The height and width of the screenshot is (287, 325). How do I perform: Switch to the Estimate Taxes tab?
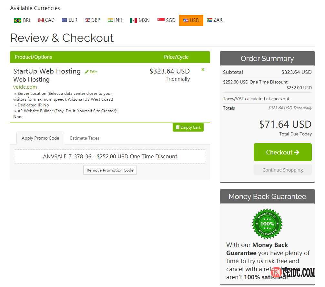pos(85,138)
